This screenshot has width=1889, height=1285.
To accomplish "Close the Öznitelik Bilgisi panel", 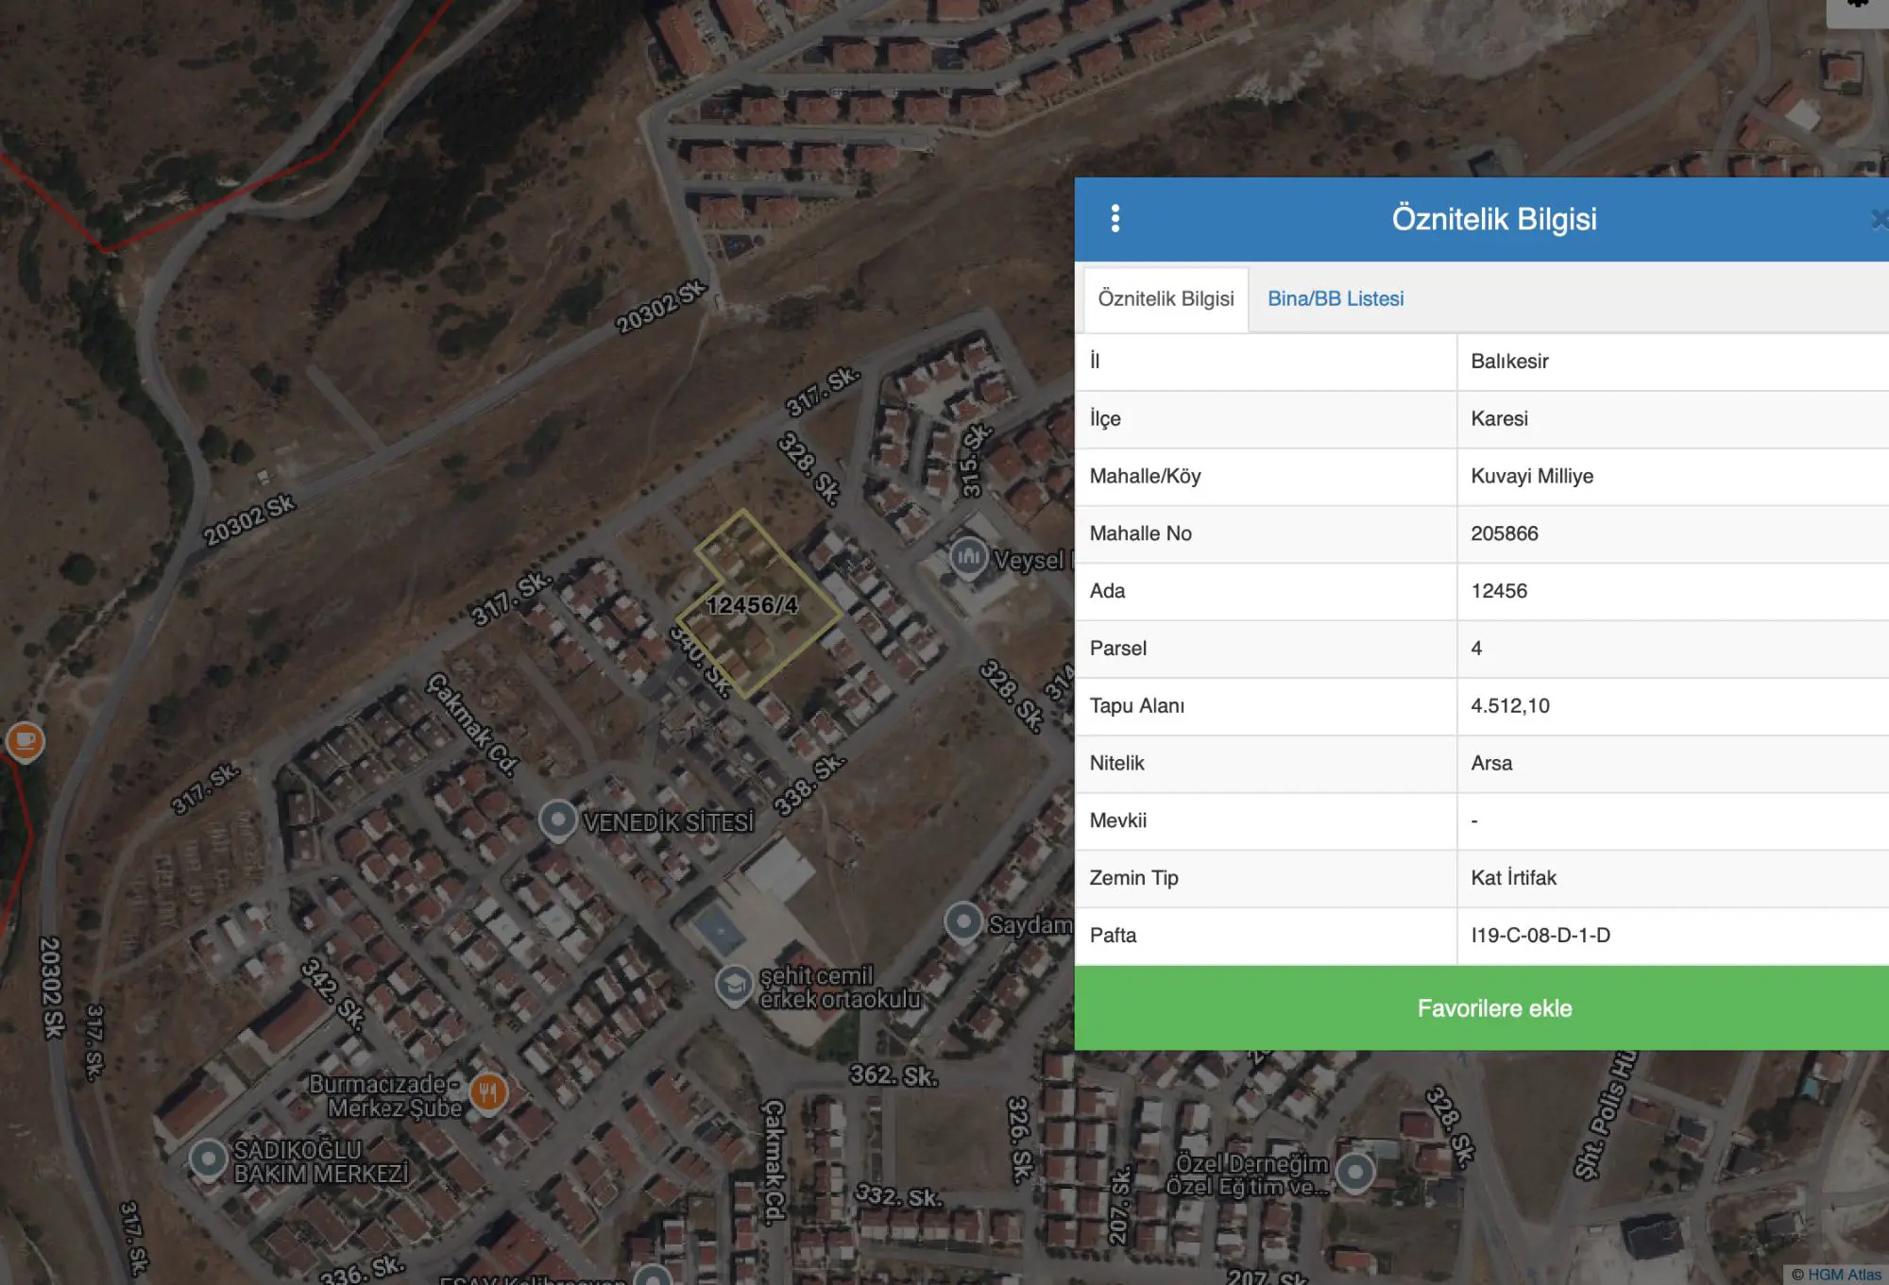I will [1880, 219].
